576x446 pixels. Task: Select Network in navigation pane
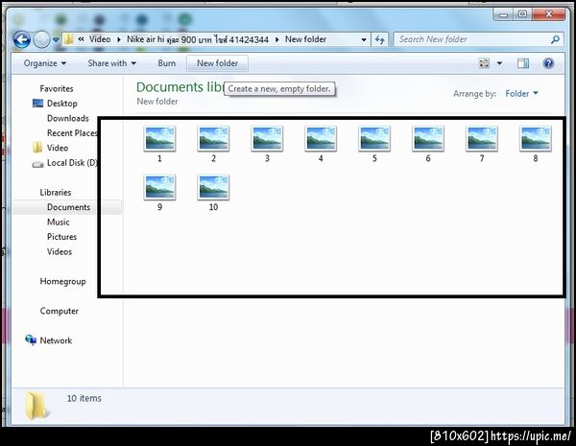click(x=56, y=340)
